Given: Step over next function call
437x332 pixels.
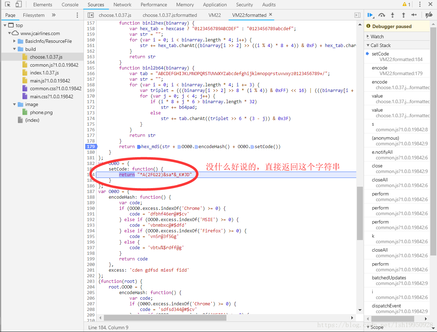Looking at the screenshot, I should point(382,15).
